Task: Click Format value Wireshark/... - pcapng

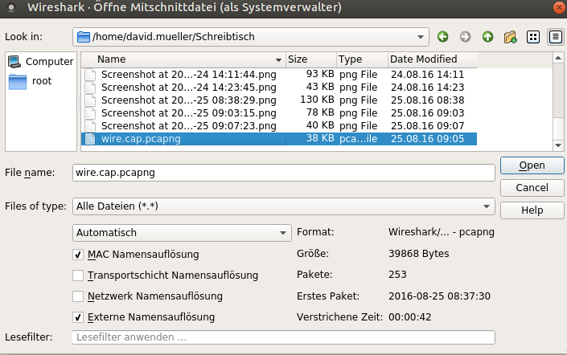Action: (442, 232)
